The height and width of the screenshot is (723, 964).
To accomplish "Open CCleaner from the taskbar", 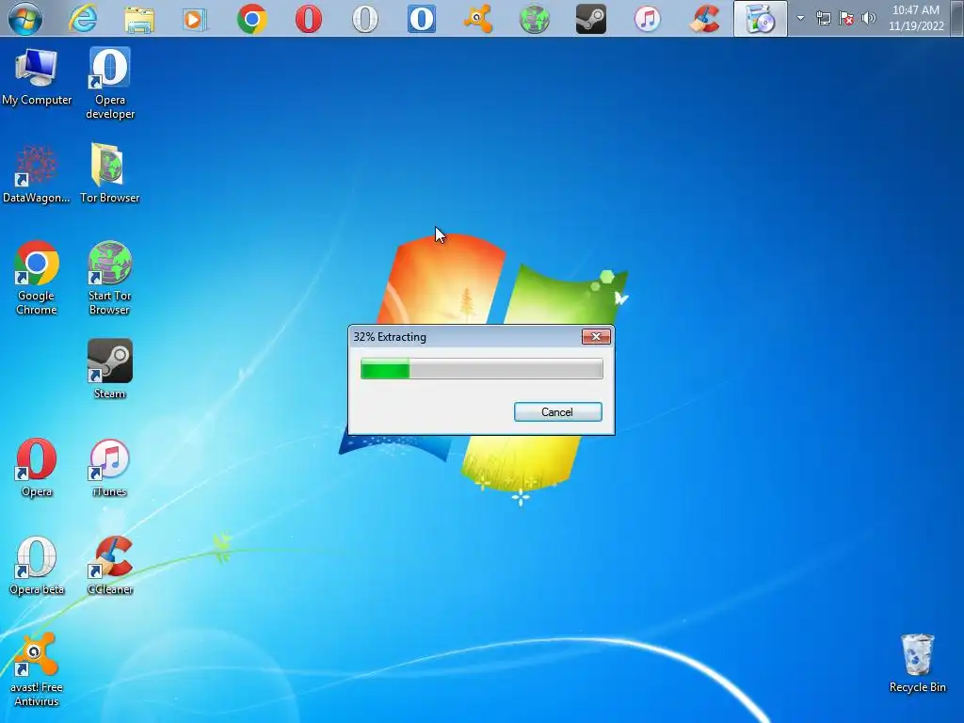I will click(x=704, y=19).
